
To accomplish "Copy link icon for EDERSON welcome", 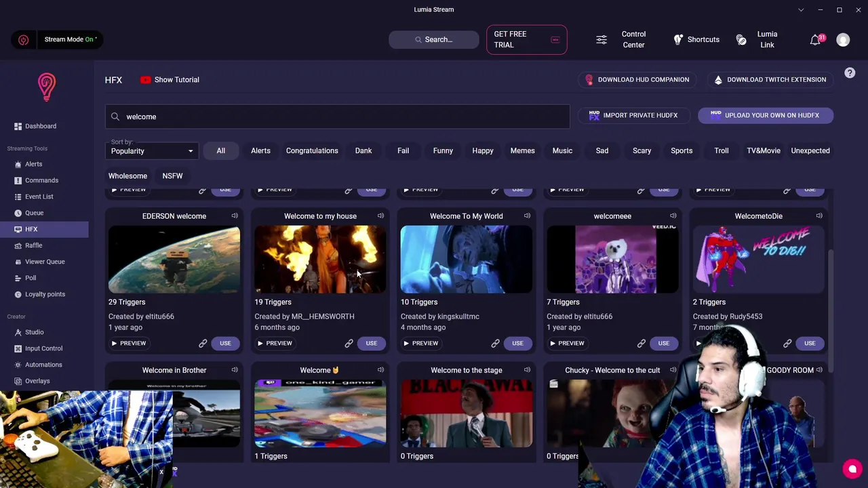I will click(203, 344).
